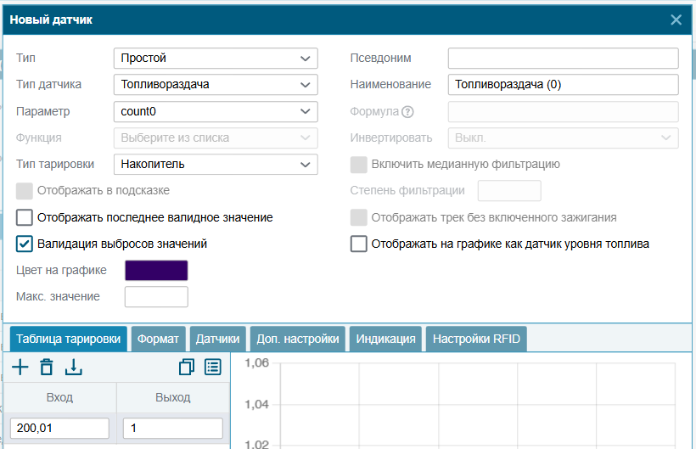
Task: Delete calibration row with trash icon
Action: point(47,368)
